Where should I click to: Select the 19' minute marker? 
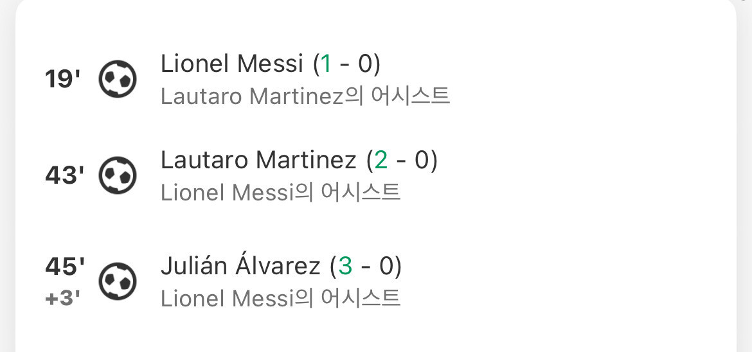pyautogui.click(x=63, y=80)
